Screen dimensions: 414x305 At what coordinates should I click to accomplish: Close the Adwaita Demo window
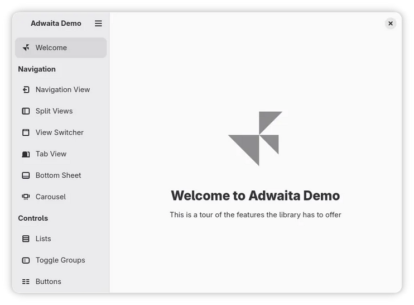pyautogui.click(x=391, y=23)
